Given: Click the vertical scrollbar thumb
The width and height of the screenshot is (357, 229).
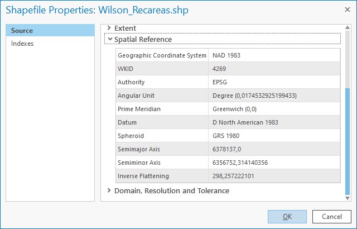Looking at the screenshot, I should [x=348, y=140].
